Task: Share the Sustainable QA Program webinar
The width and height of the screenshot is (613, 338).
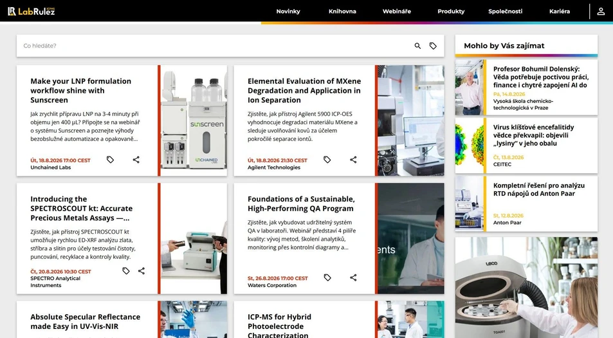Action: (353, 277)
